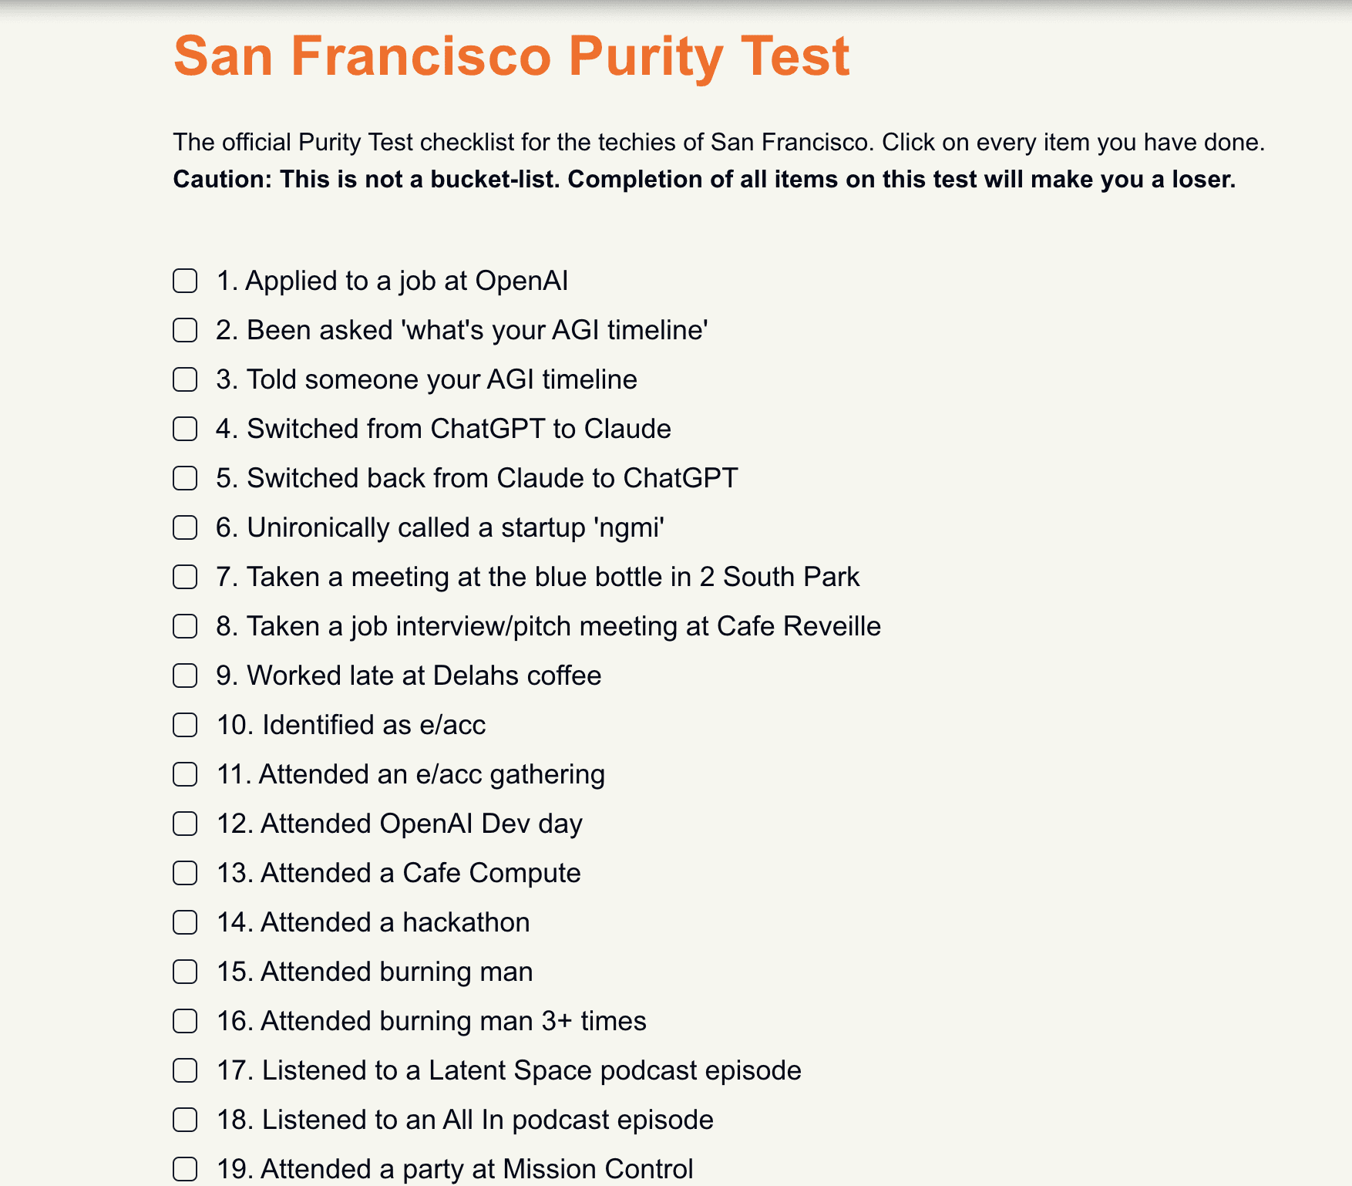This screenshot has width=1352, height=1186.
Task: Check item 15 'Attended burning man'
Action: pos(185,972)
